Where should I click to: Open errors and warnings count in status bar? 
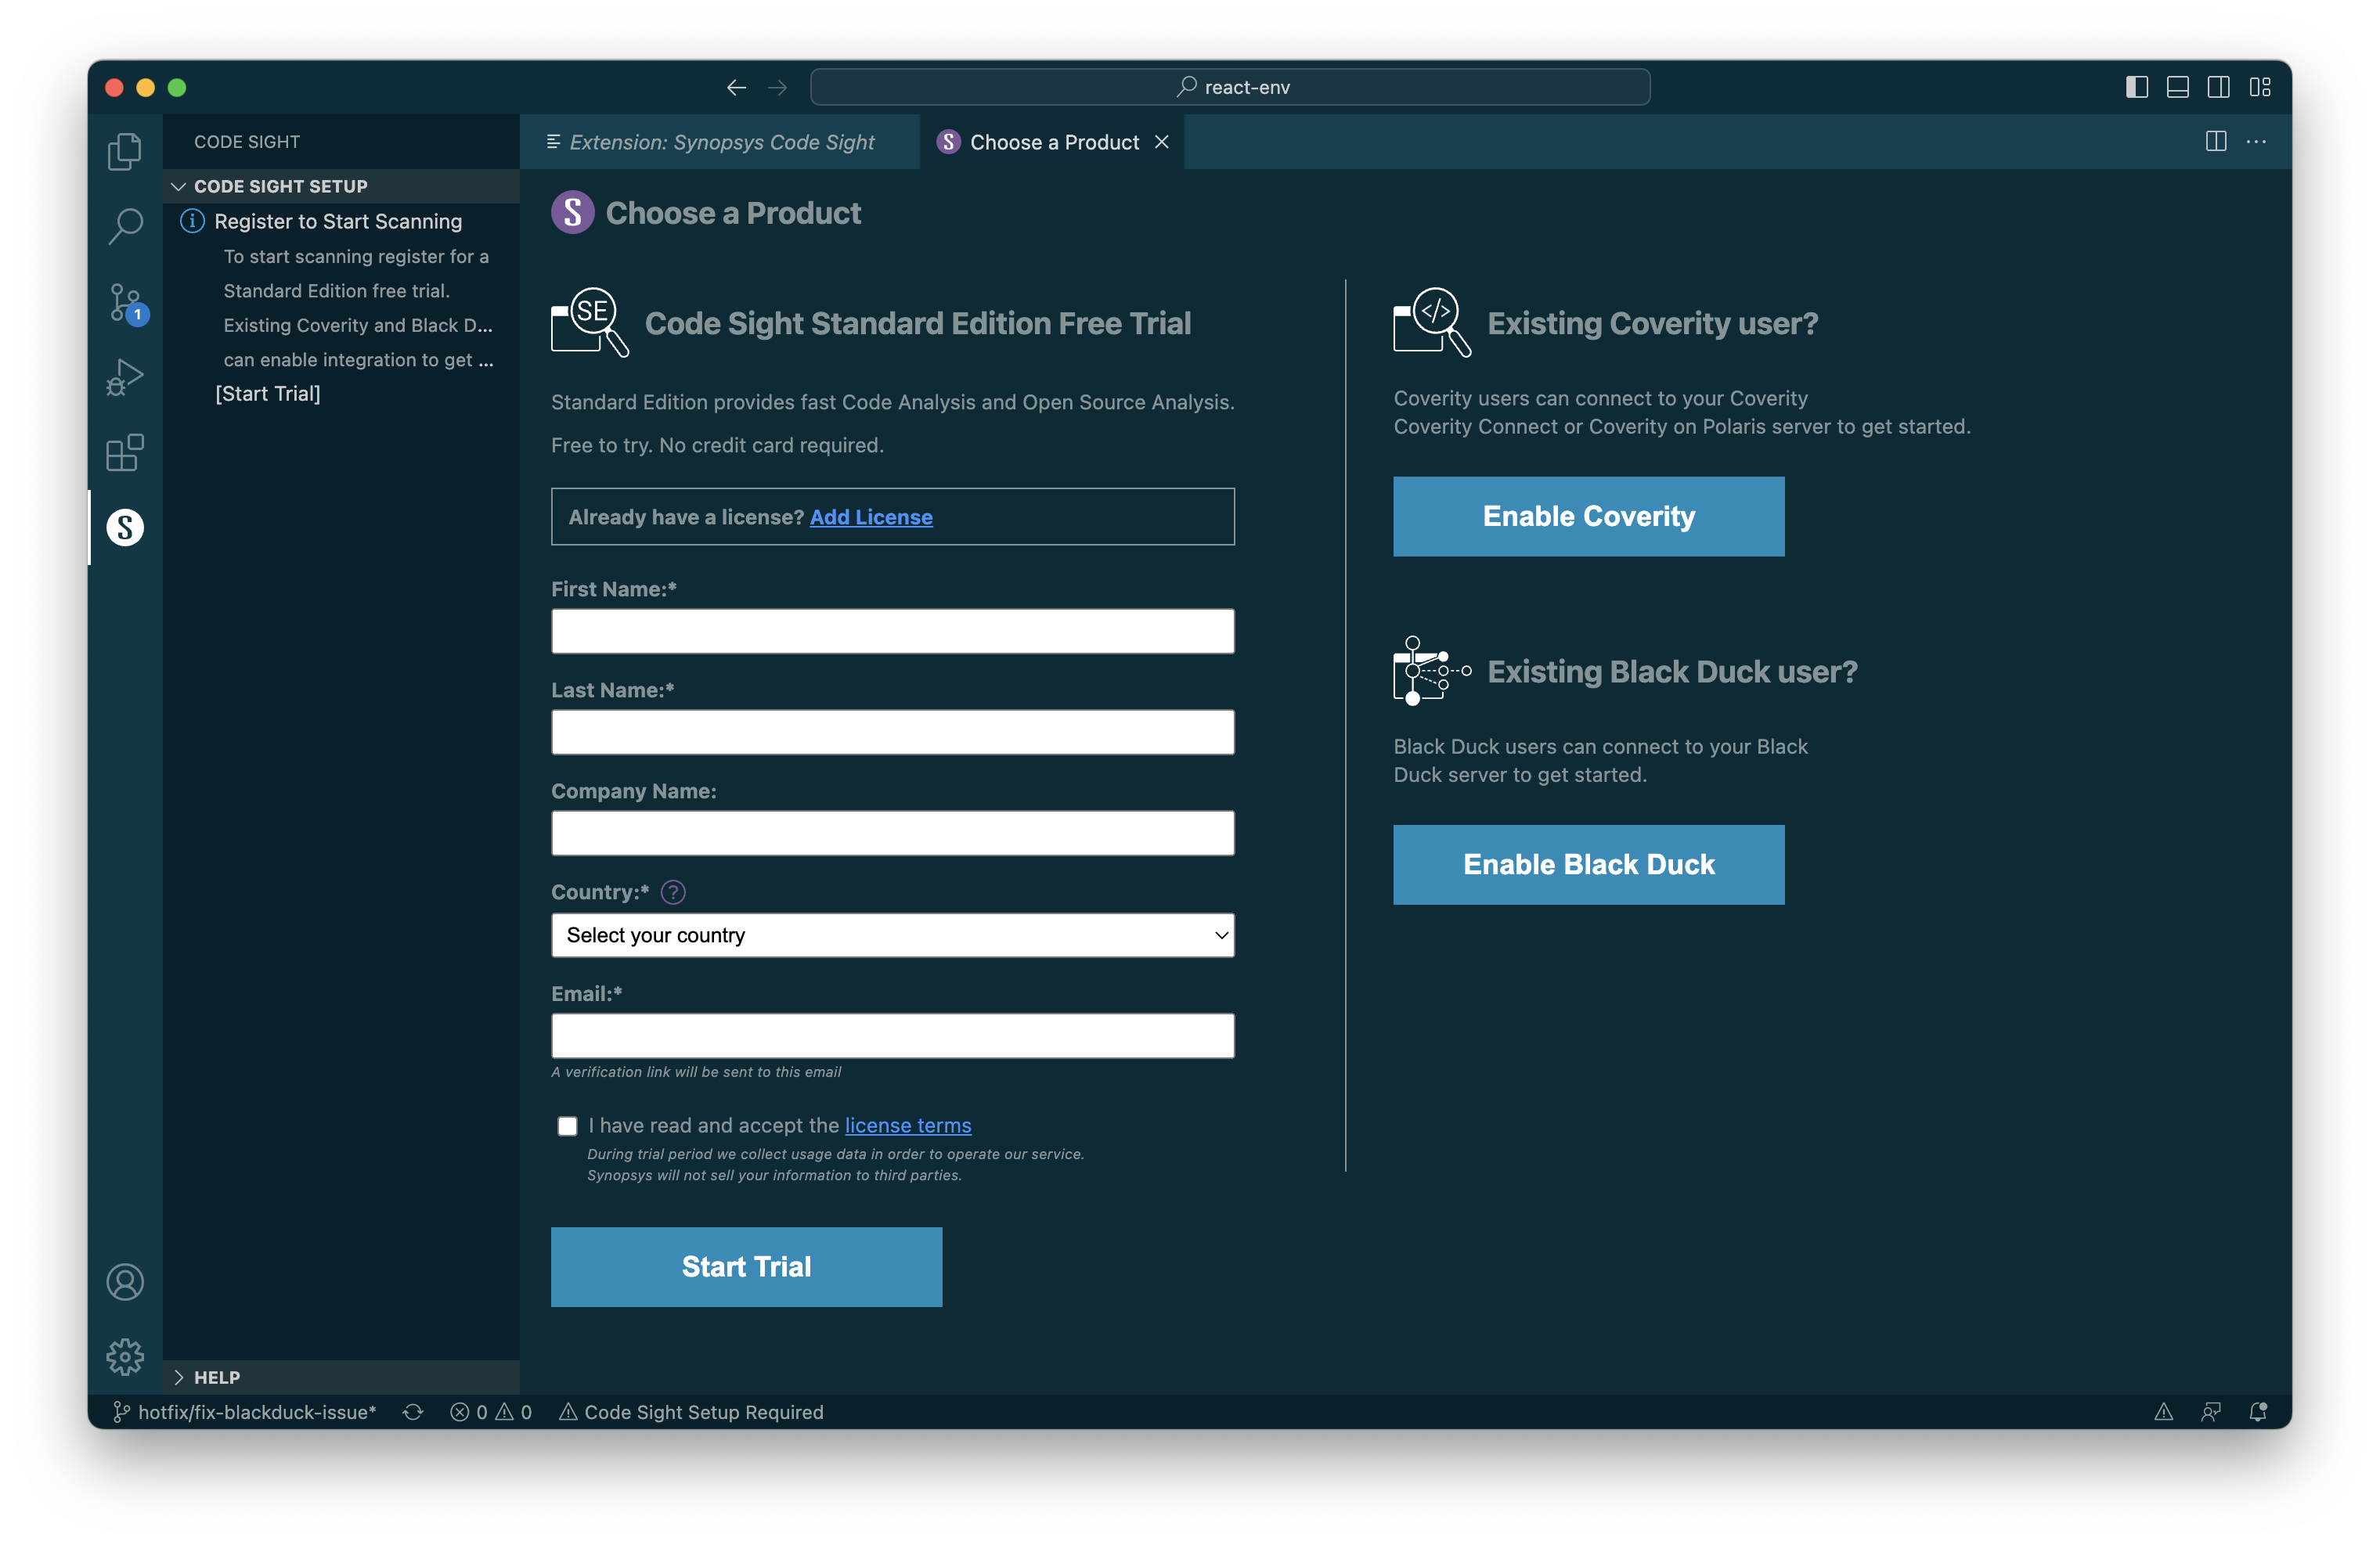click(x=491, y=1411)
